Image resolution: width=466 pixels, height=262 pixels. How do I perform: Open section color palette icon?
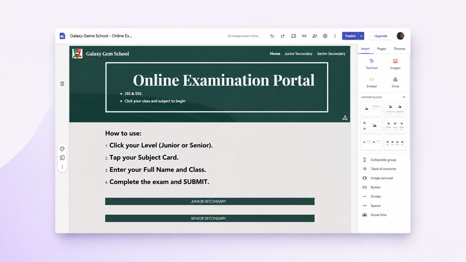tap(62, 149)
